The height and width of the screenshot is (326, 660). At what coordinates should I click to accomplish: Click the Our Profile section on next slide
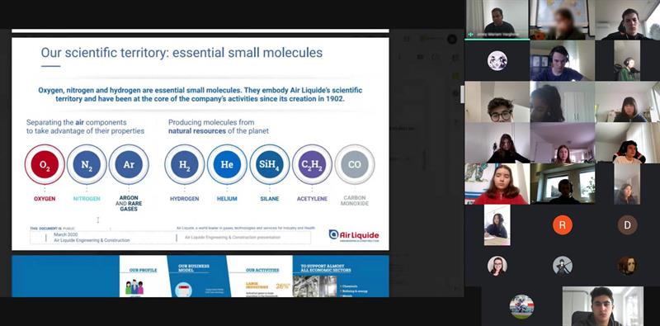(143, 276)
